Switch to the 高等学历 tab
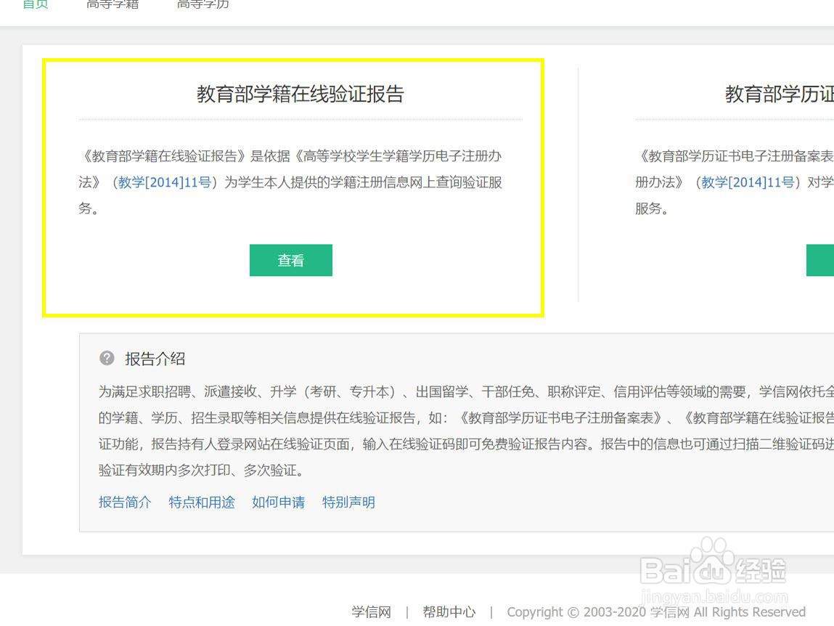The height and width of the screenshot is (626, 834). [x=202, y=5]
